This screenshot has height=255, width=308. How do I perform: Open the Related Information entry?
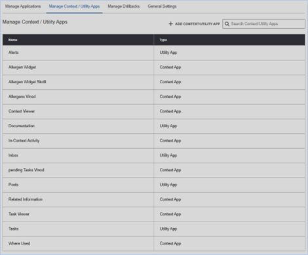coord(26,199)
